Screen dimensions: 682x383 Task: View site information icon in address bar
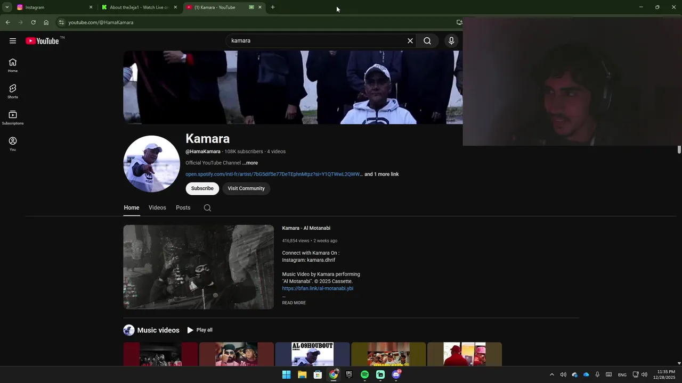[x=61, y=22]
